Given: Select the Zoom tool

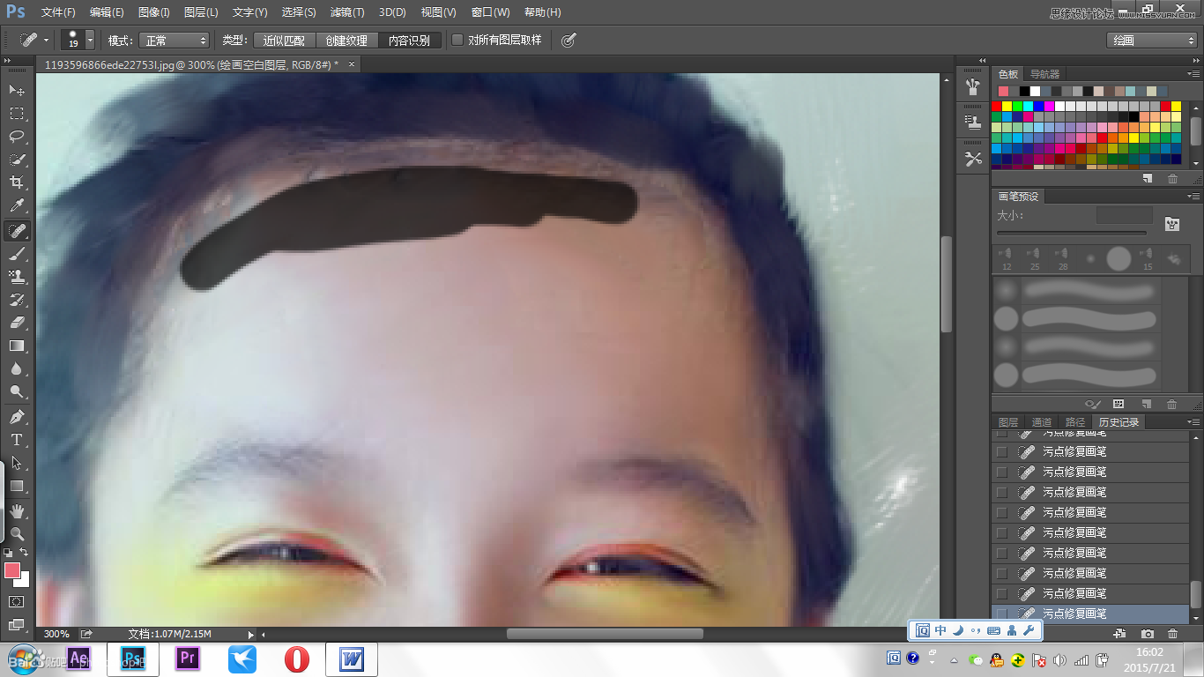Looking at the screenshot, I should click(18, 534).
